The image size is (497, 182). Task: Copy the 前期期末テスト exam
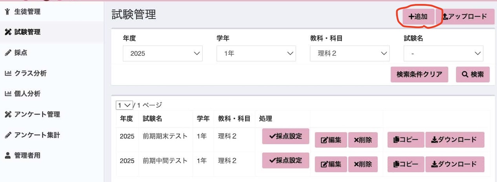(406, 140)
